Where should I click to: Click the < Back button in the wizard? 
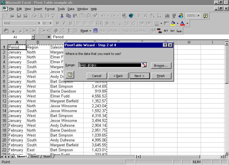[x=118, y=76]
